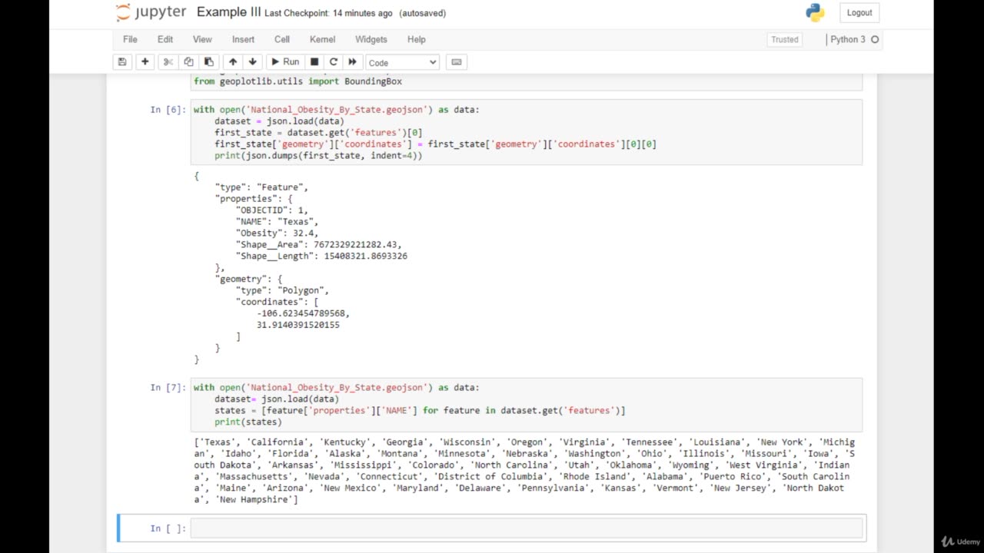Interrupt the kernel with stop icon

[x=314, y=62]
